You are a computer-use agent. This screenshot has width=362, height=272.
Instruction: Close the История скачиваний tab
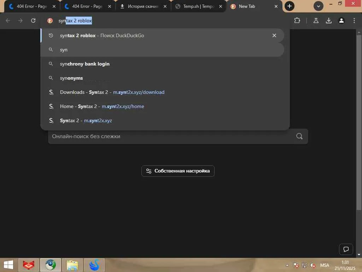click(165, 6)
